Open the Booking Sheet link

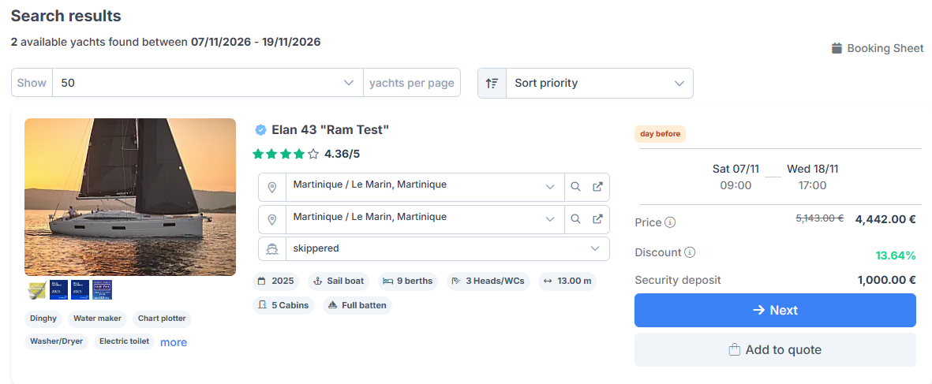878,49
